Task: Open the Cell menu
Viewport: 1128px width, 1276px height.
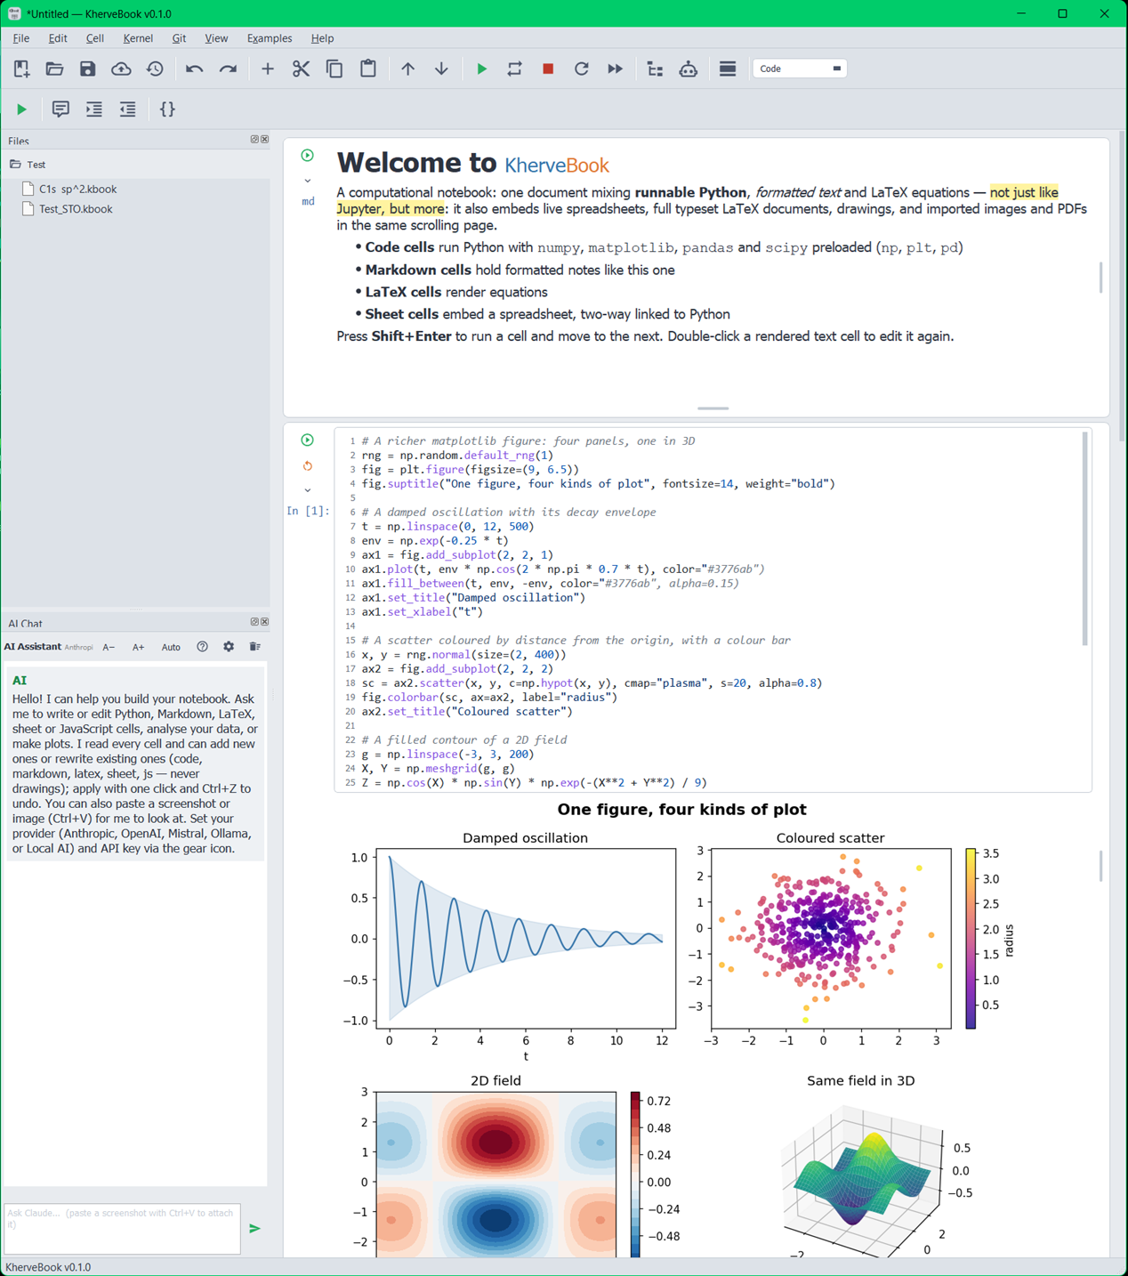Action: (x=95, y=38)
